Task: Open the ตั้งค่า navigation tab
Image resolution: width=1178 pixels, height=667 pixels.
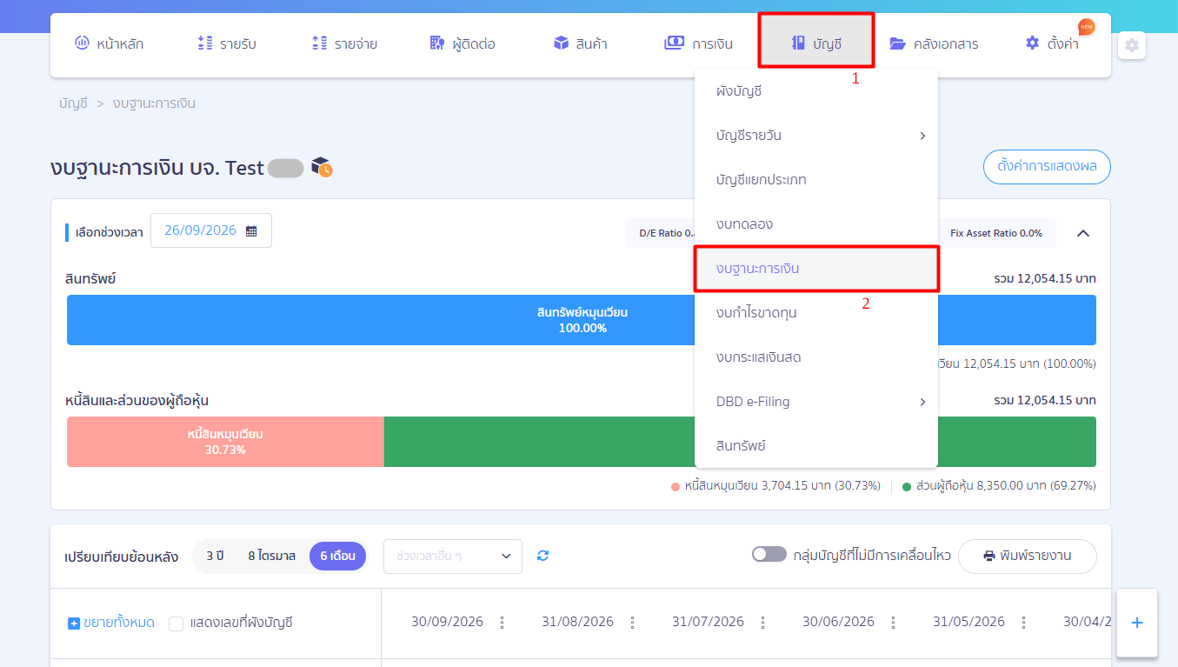Action: pyautogui.click(x=1052, y=43)
